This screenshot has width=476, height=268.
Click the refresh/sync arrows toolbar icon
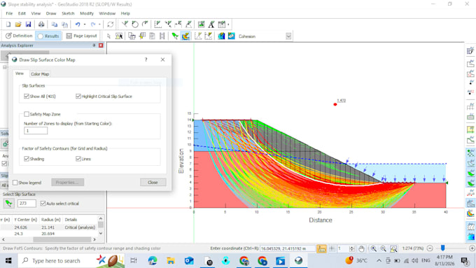pos(110,24)
